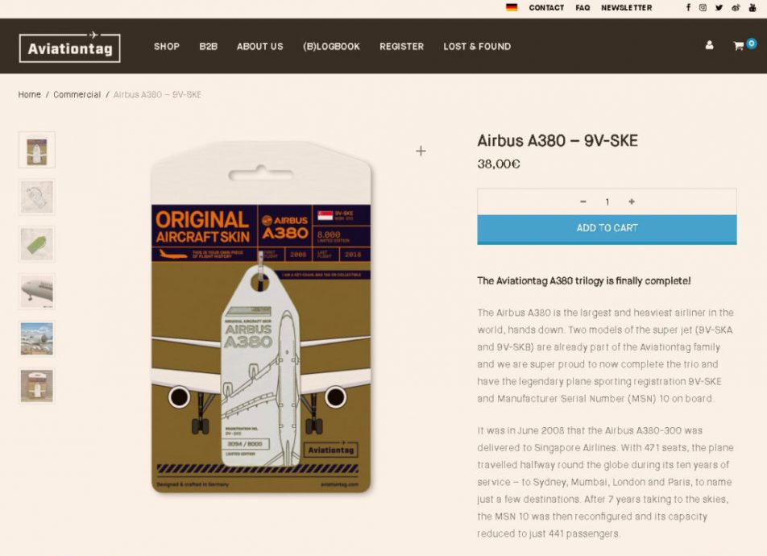Screen dimensions: 767x556
Task: Increase quantity with plus button
Action: pos(632,202)
